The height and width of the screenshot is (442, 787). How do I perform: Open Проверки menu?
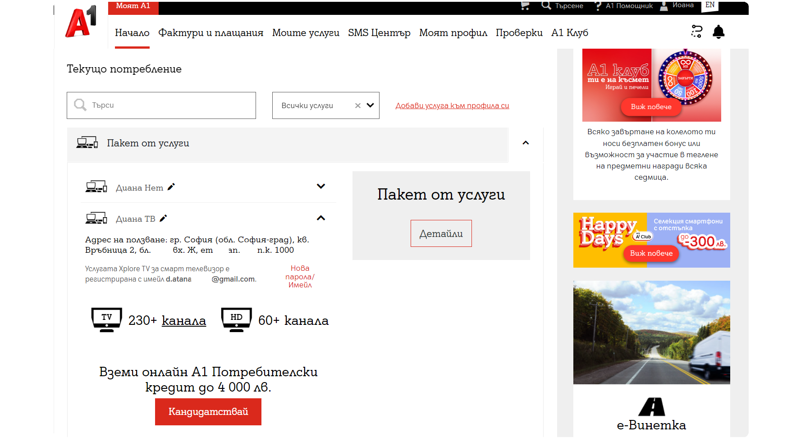519,33
